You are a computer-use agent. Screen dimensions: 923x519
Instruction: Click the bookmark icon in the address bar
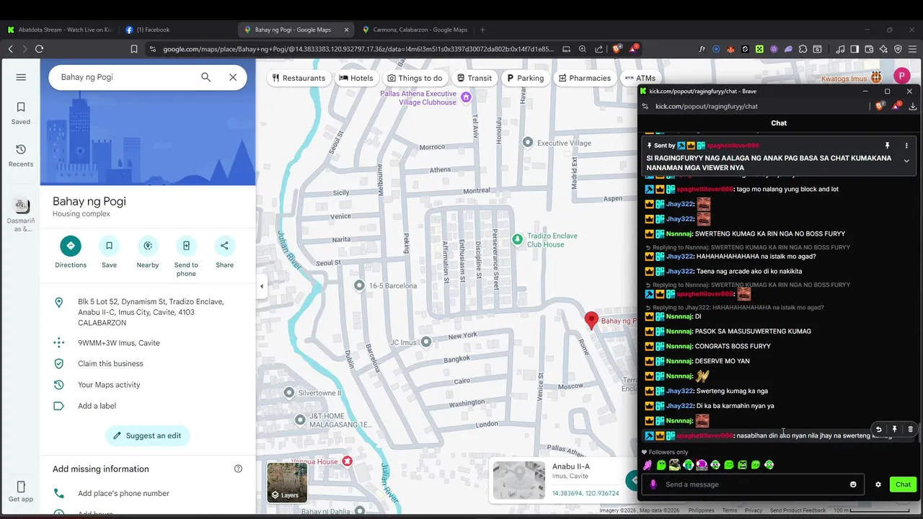(x=134, y=49)
